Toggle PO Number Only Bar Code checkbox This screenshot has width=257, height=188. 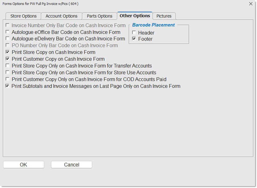pos(7,46)
